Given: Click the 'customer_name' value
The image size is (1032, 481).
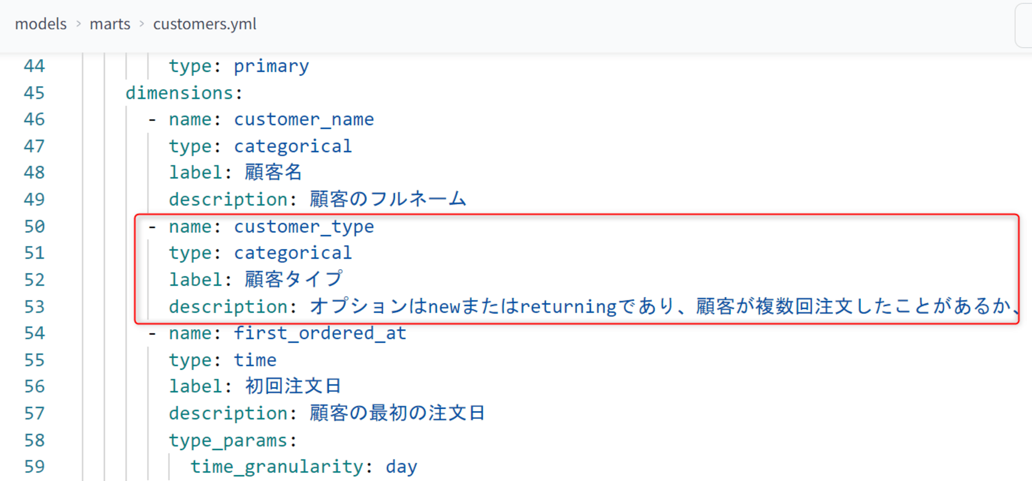Looking at the screenshot, I should pos(304,120).
